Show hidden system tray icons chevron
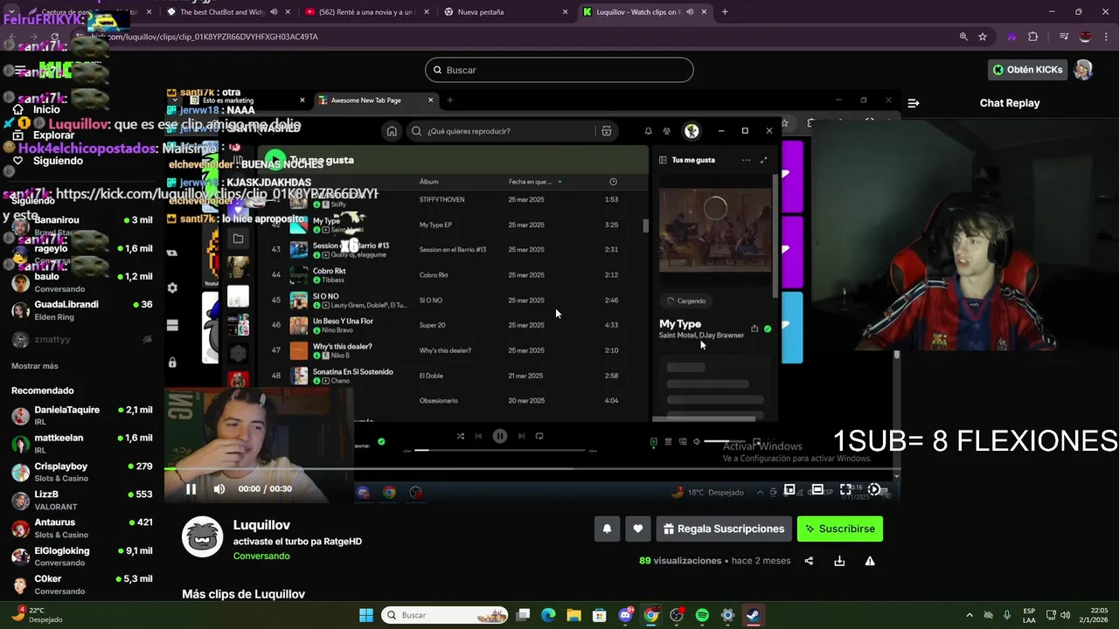The width and height of the screenshot is (1119, 629). click(970, 615)
